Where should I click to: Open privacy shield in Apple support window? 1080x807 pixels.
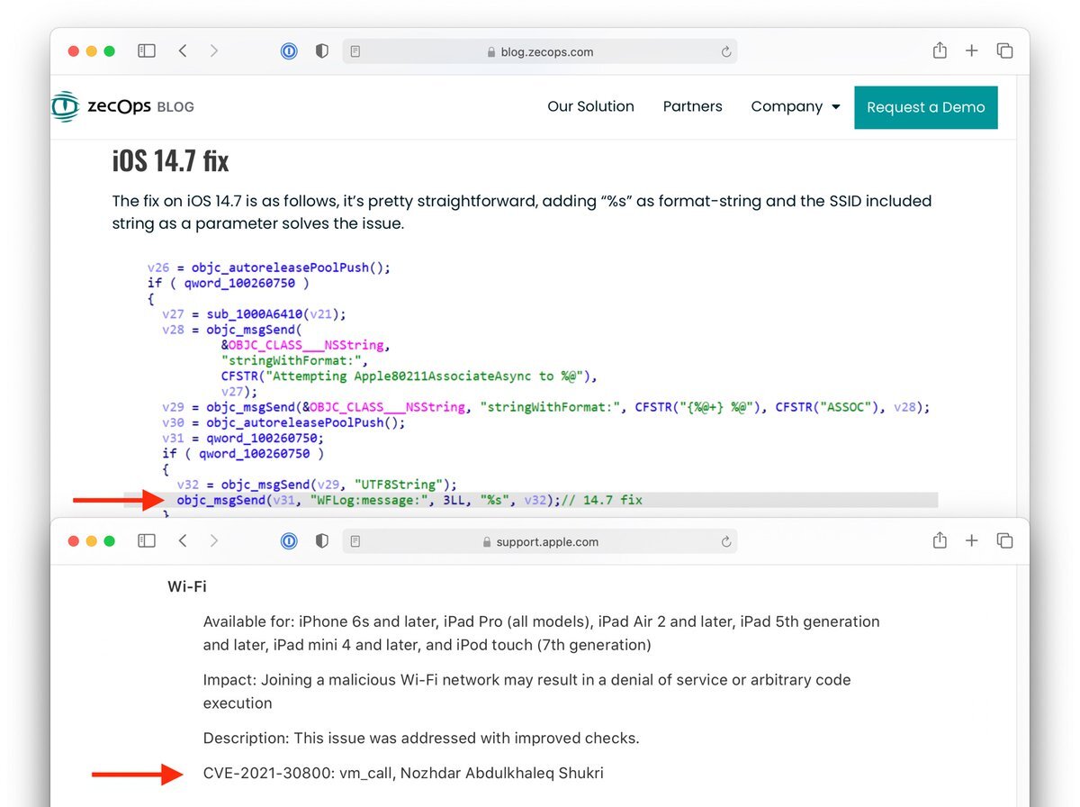(322, 541)
